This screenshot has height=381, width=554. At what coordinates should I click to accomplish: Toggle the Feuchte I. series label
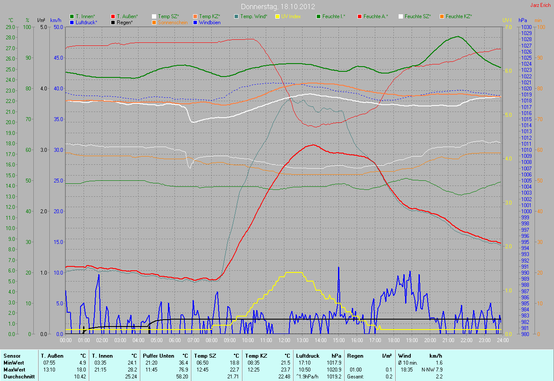[x=333, y=16]
